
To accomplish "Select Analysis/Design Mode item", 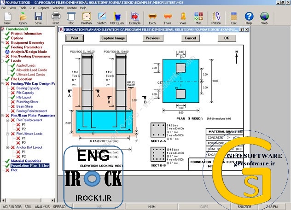I will [x=29, y=52].
